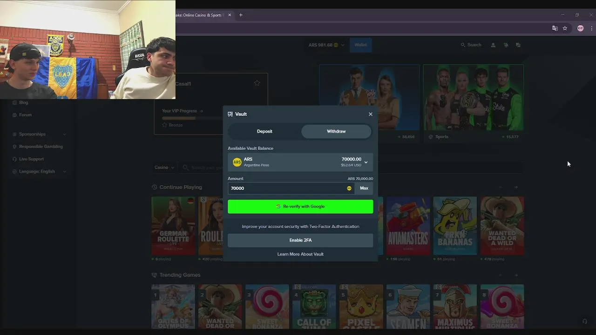The width and height of the screenshot is (596, 335).
Task: Click the Wallet button in header
Action: (360, 45)
